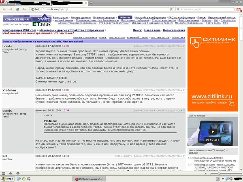The width and height of the screenshot is (243, 182).
Task: Click подписаться link
Action: 117,38
